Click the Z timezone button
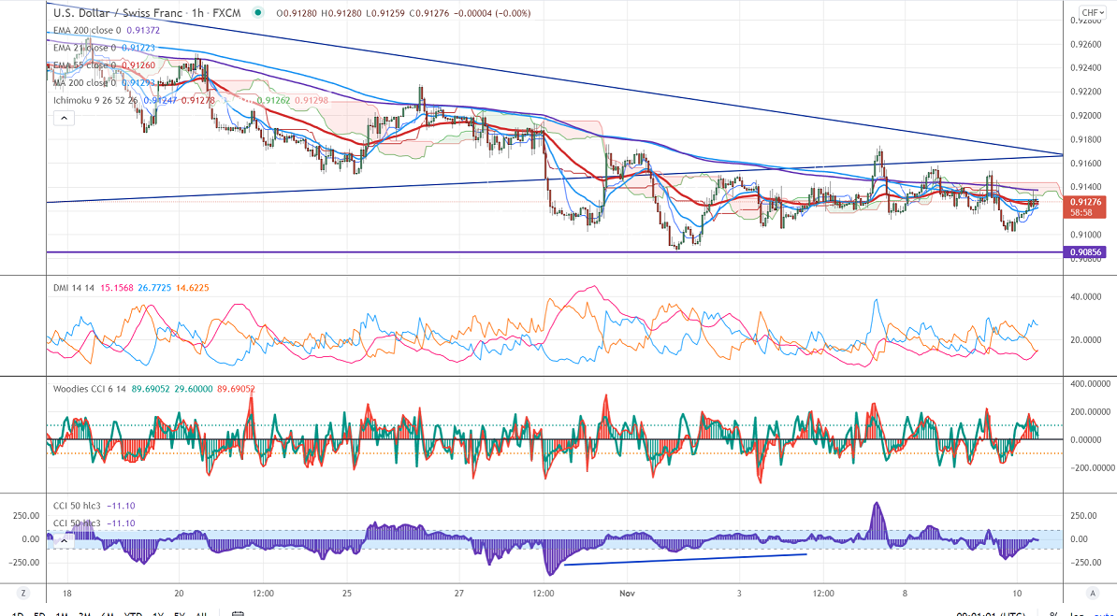Image resolution: width=1117 pixels, height=616 pixels. pos(23,593)
